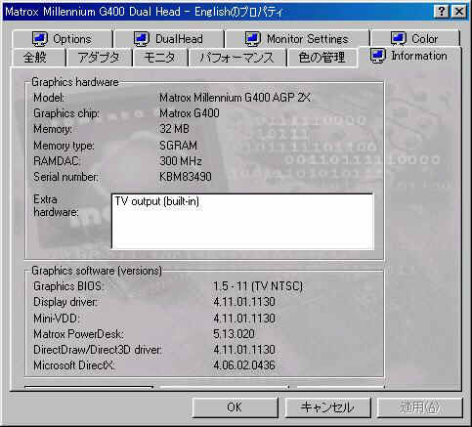Click the monitor icon on Options tab
The image size is (472, 427).
[x=40, y=39]
